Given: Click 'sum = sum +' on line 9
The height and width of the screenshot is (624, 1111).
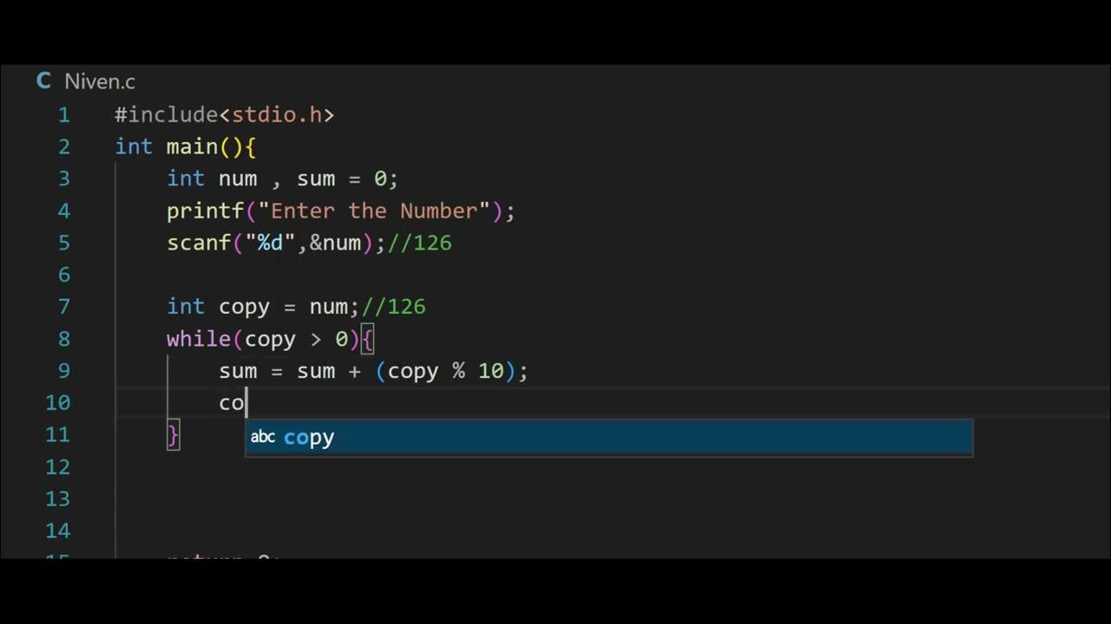Looking at the screenshot, I should coord(290,371).
